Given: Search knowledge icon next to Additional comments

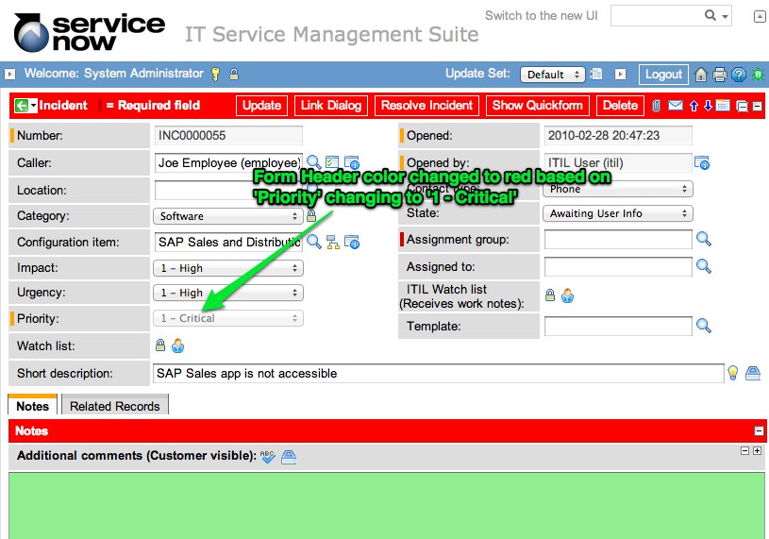Looking at the screenshot, I should [289, 457].
